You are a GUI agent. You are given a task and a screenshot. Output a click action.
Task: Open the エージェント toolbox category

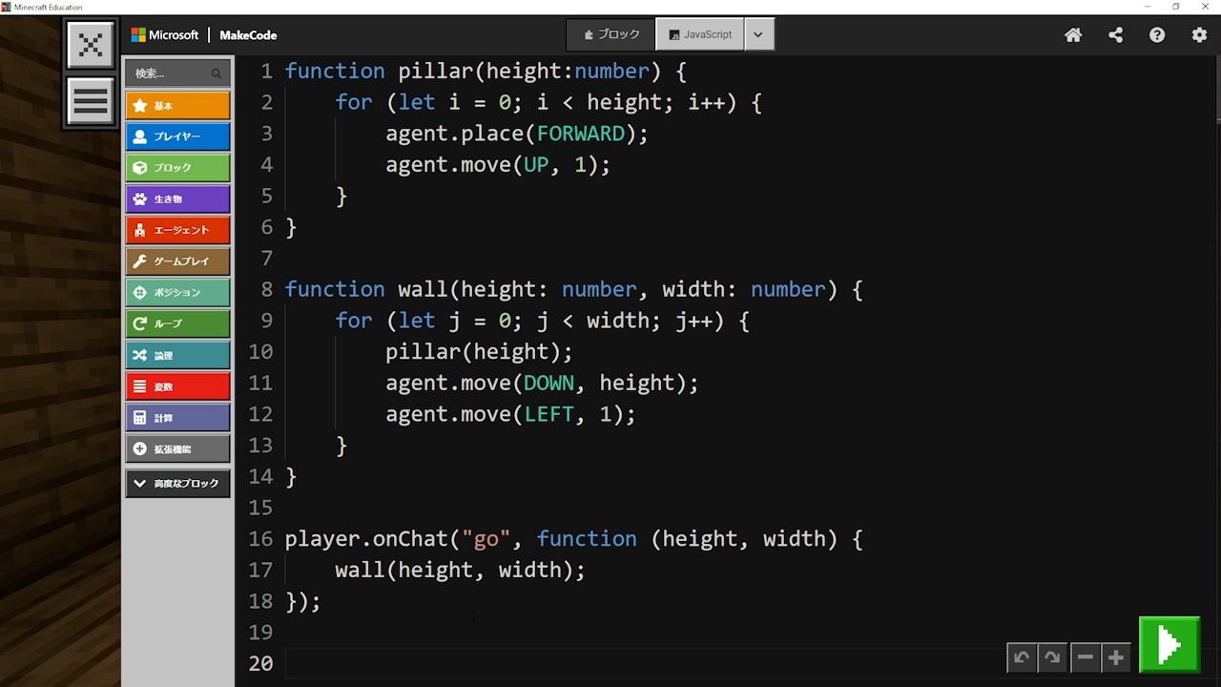tap(177, 230)
